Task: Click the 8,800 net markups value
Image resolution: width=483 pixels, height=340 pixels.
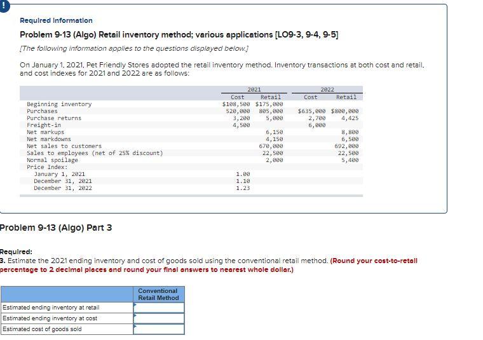Action: (x=350, y=132)
